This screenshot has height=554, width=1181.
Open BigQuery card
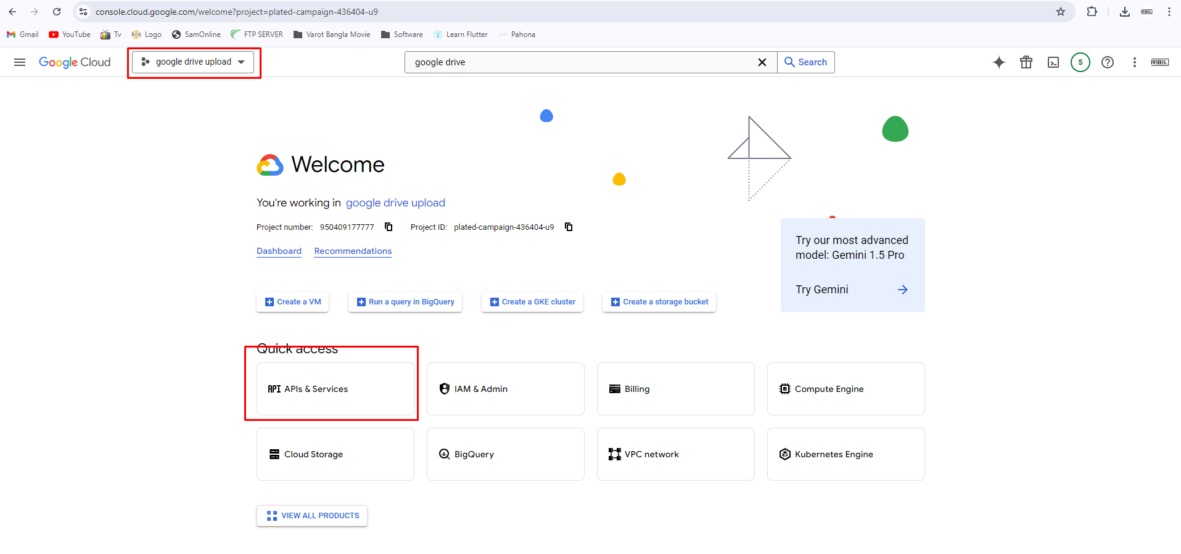(506, 454)
